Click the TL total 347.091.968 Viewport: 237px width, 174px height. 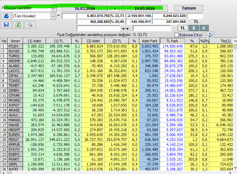point(169,22)
